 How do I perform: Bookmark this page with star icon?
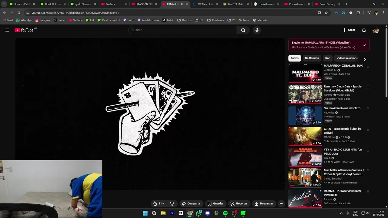[326, 13]
